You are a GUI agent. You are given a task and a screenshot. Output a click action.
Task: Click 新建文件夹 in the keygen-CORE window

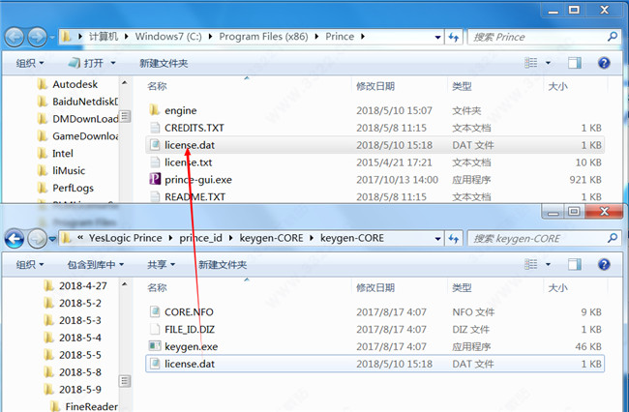click(x=223, y=265)
